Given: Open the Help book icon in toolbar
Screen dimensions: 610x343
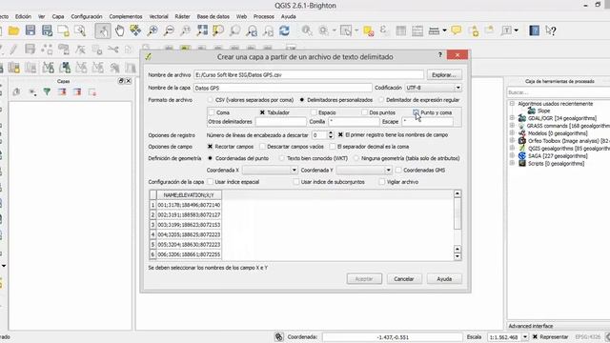Looking at the screenshot, I should click(534, 30).
